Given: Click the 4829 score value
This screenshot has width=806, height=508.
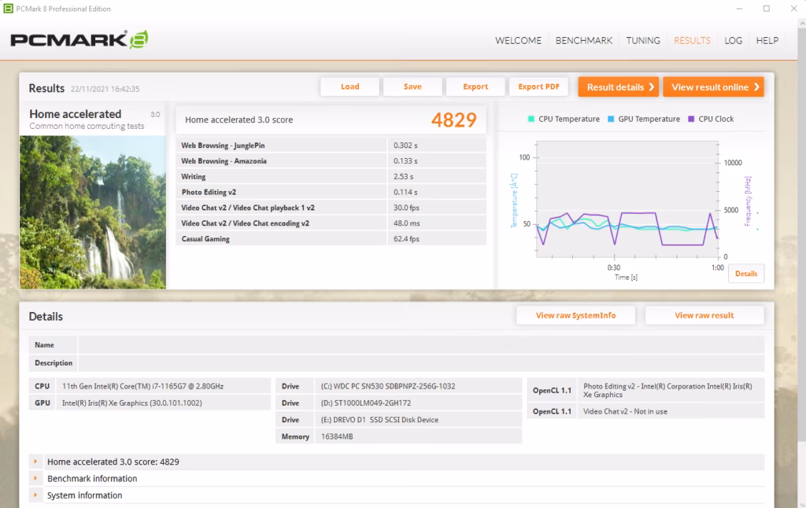Looking at the screenshot, I should (x=454, y=120).
